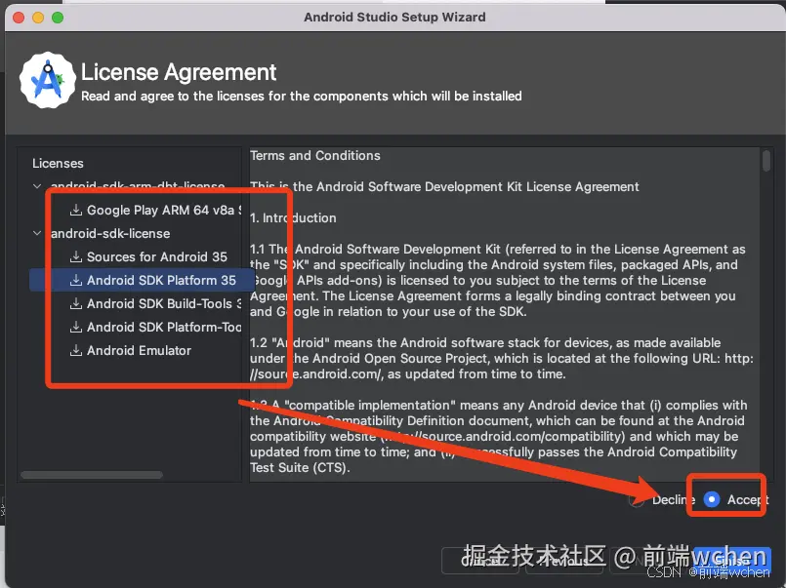Click download icon beside Android SDK Build-Tools
This screenshot has width=786, height=588.
coord(76,303)
